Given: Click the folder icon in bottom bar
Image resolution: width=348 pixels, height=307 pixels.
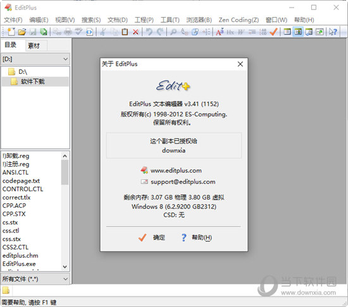Looking at the screenshot, I should click(6, 290).
